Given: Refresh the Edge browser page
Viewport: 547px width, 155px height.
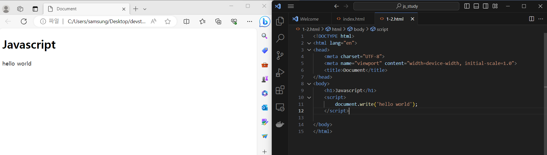Looking at the screenshot, I should [x=24, y=21].
